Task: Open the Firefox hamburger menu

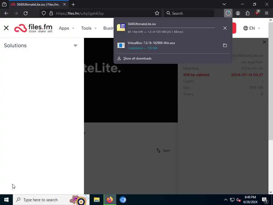Action: click(267, 13)
